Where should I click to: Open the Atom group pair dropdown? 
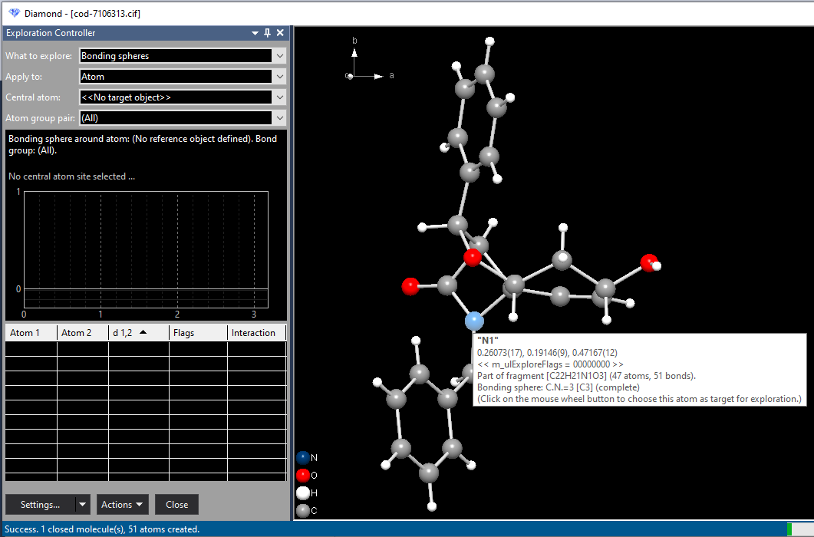click(x=279, y=118)
